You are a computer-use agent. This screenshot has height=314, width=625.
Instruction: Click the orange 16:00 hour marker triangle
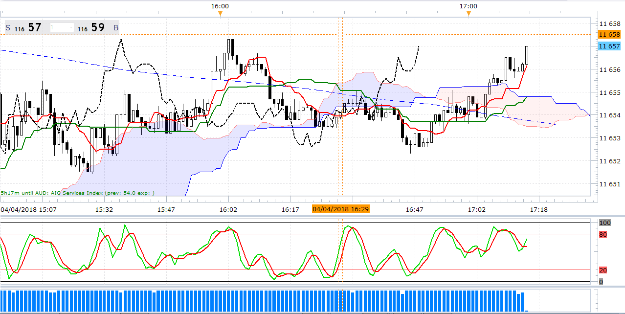coord(220,14)
